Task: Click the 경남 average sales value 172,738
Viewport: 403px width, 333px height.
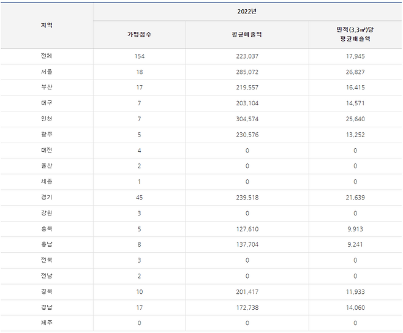Action: [247, 307]
